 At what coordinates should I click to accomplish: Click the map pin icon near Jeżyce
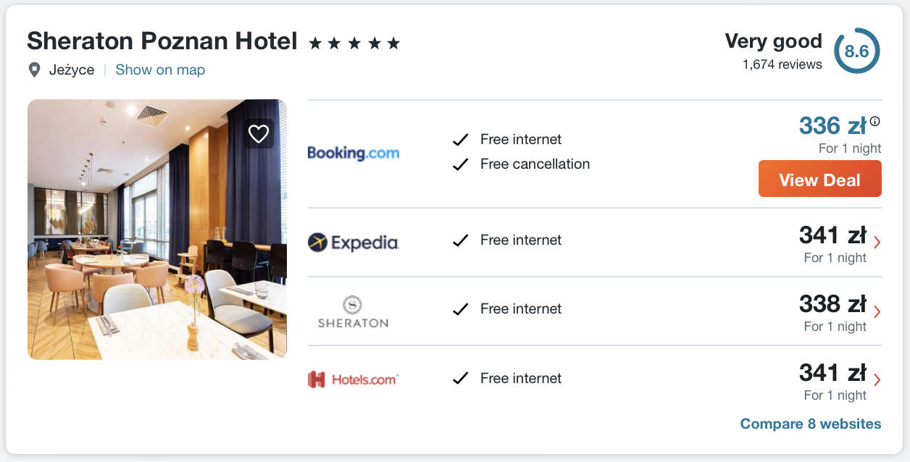point(33,70)
